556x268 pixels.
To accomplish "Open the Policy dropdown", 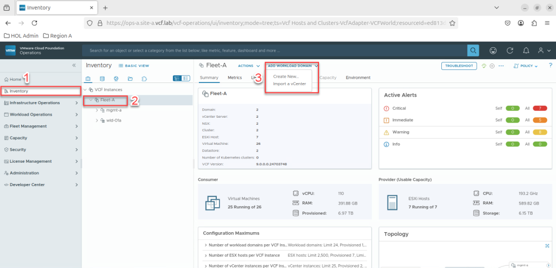I will click(526, 66).
